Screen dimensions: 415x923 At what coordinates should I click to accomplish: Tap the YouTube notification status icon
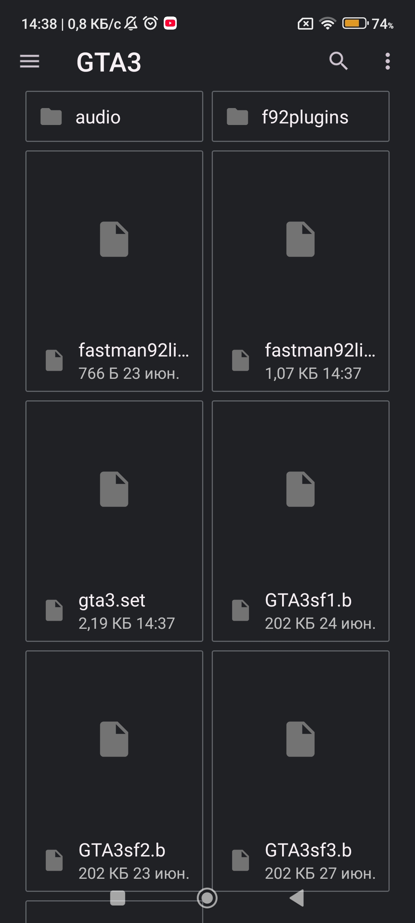(170, 23)
